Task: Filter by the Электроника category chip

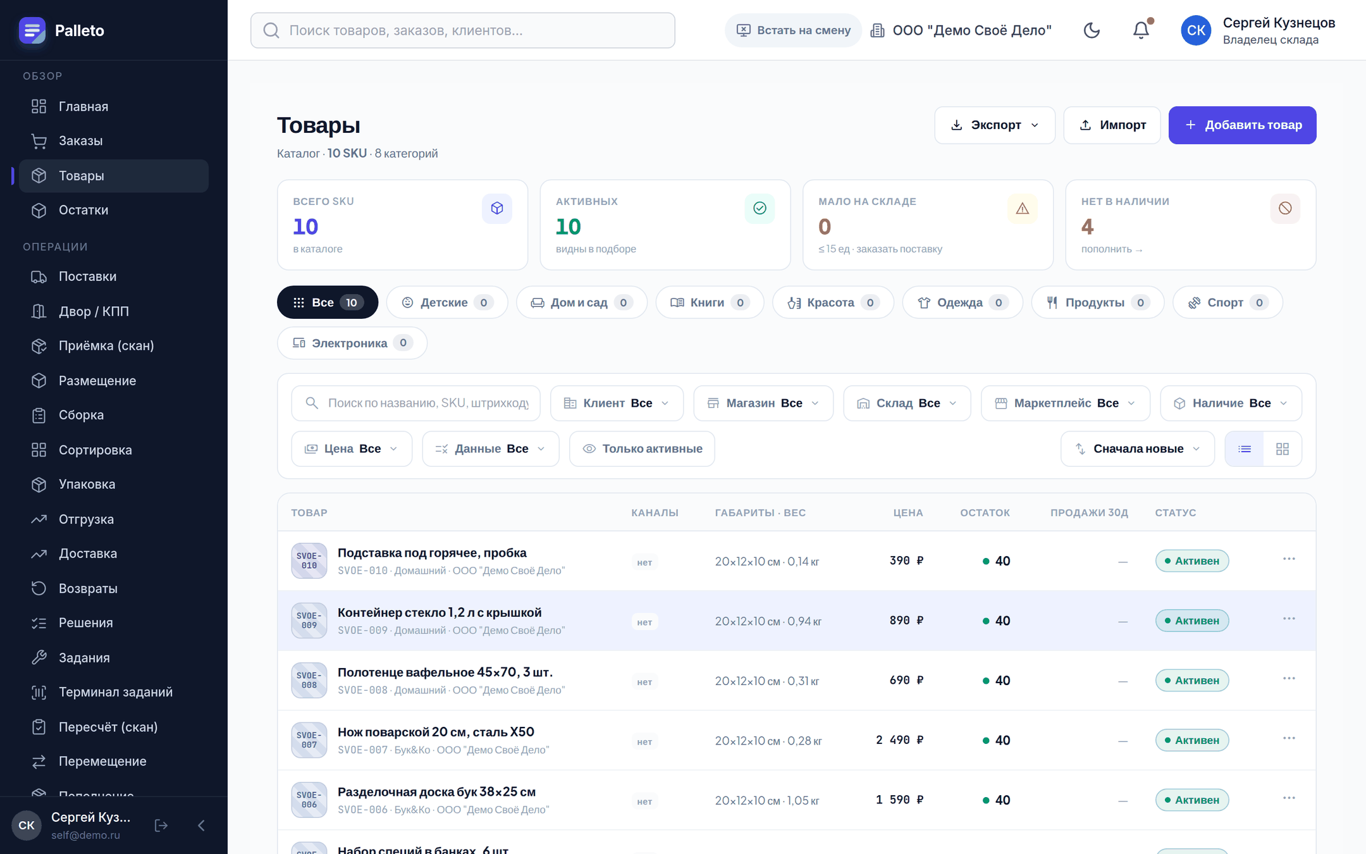Action: [x=352, y=343]
